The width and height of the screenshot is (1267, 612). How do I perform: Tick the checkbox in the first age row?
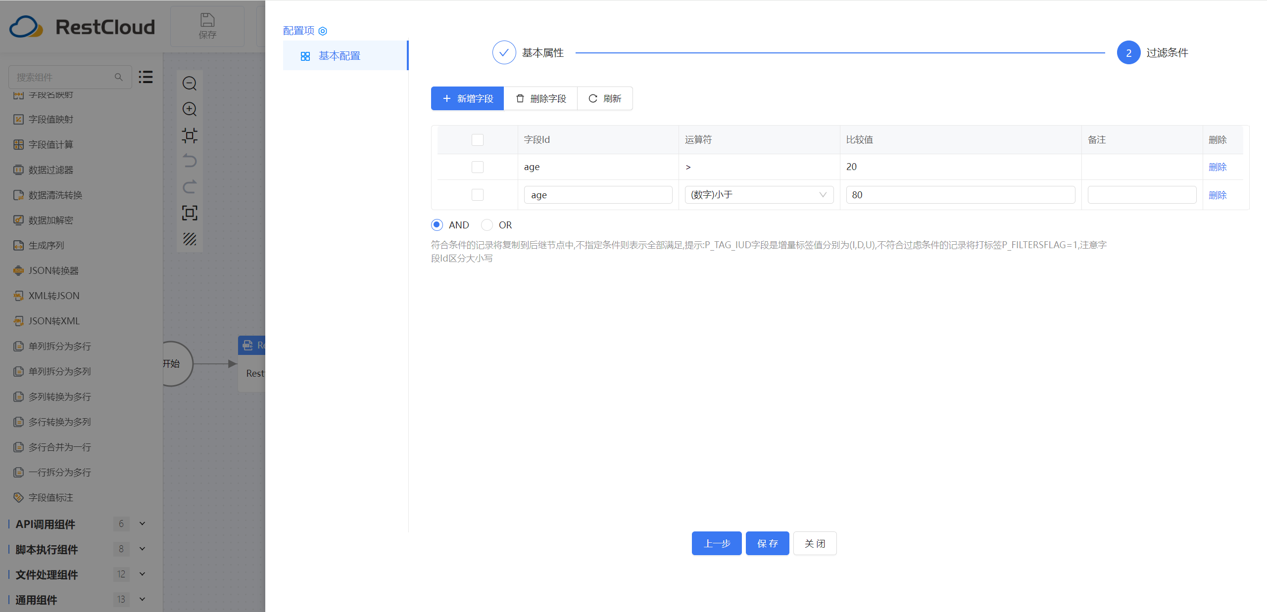click(x=478, y=167)
